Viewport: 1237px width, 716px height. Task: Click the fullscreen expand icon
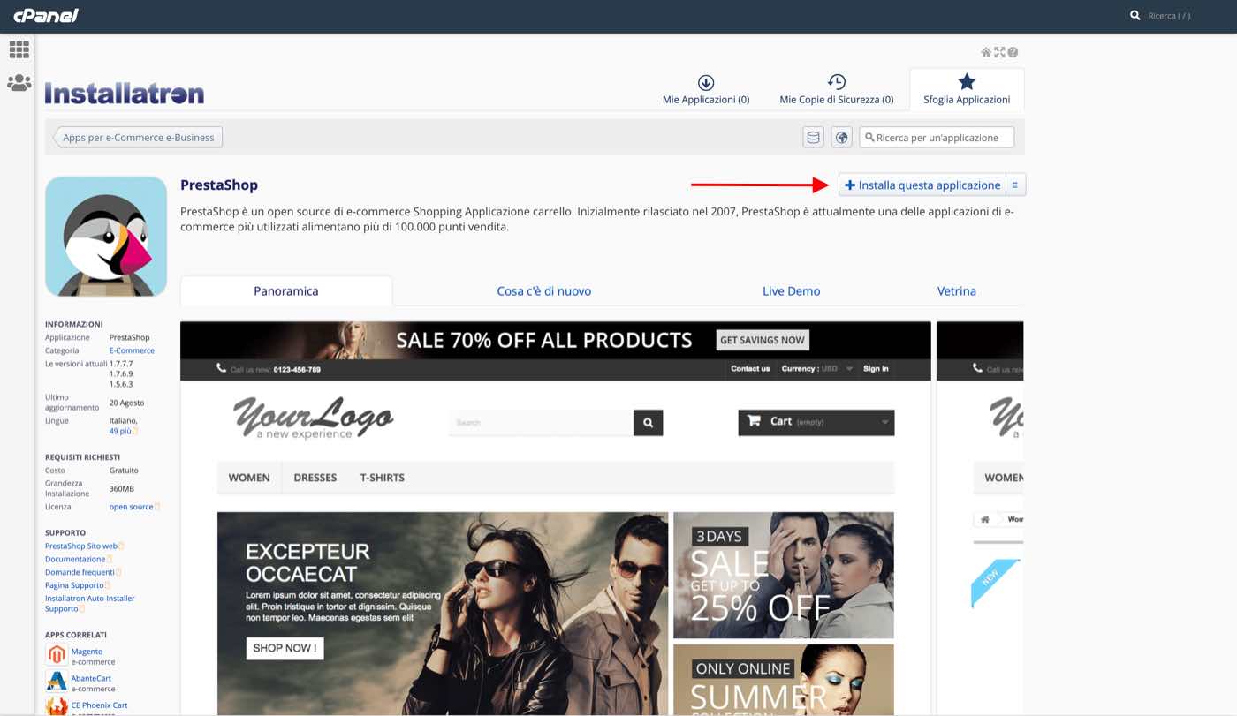(x=999, y=52)
